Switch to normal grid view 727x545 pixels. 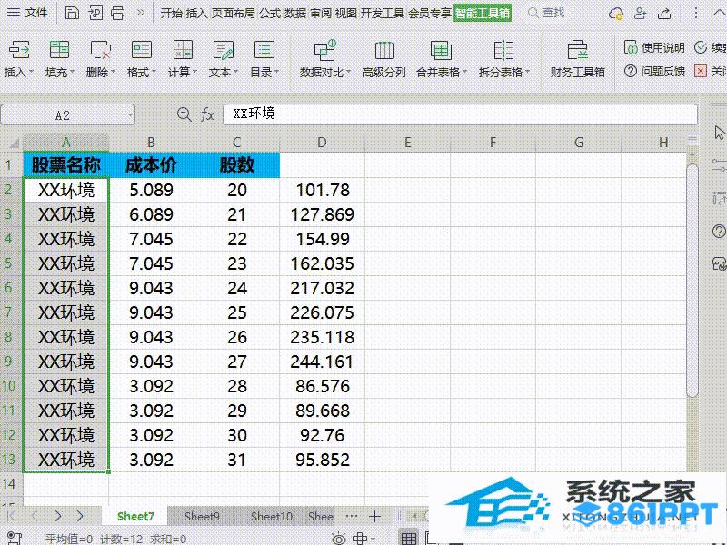click(x=408, y=538)
